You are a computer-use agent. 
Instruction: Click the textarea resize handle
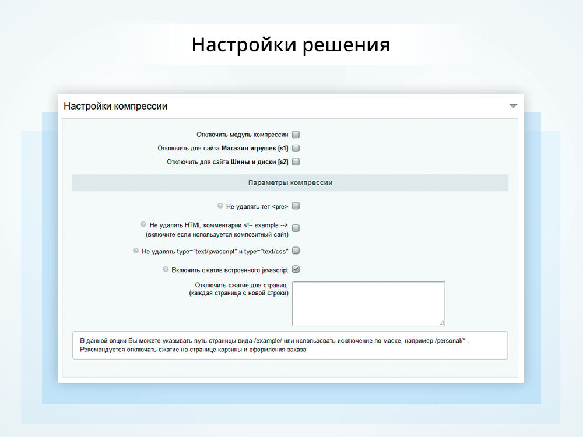[441, 323]
